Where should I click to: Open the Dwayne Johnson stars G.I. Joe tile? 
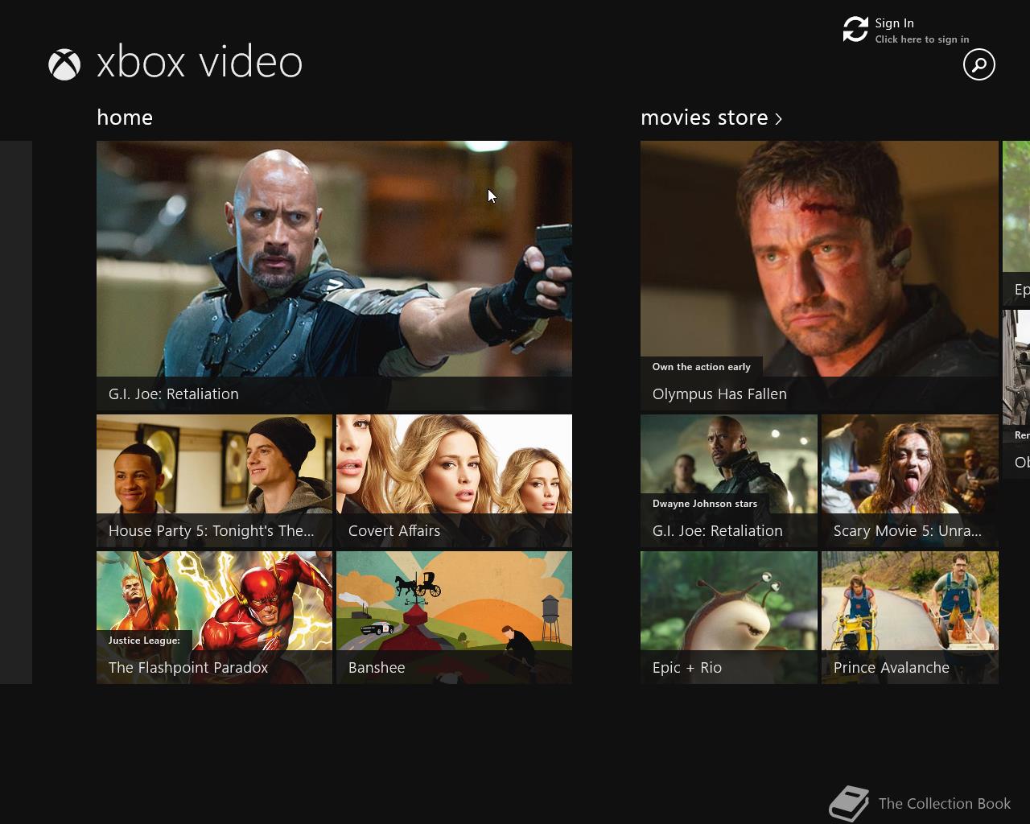[x=729, y=480]
